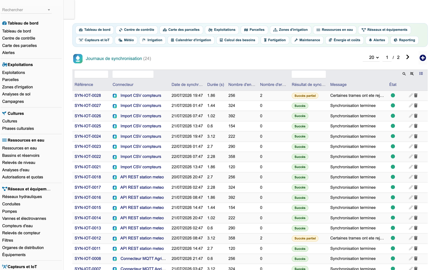The height and width of the screenshot is (270, 437).
Task: Edit row SYN-IOT-0022 with pencil icon
Action: 411,157
